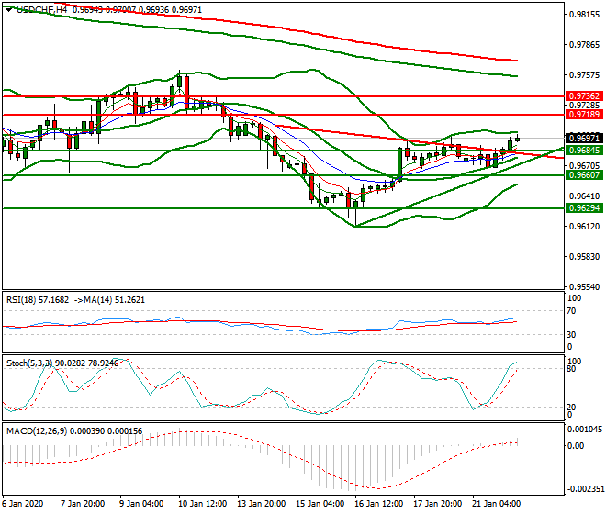Click the 10 Jan 12:00 time label
This screenshot has height=514, width=606.
(x=203, y=504)
